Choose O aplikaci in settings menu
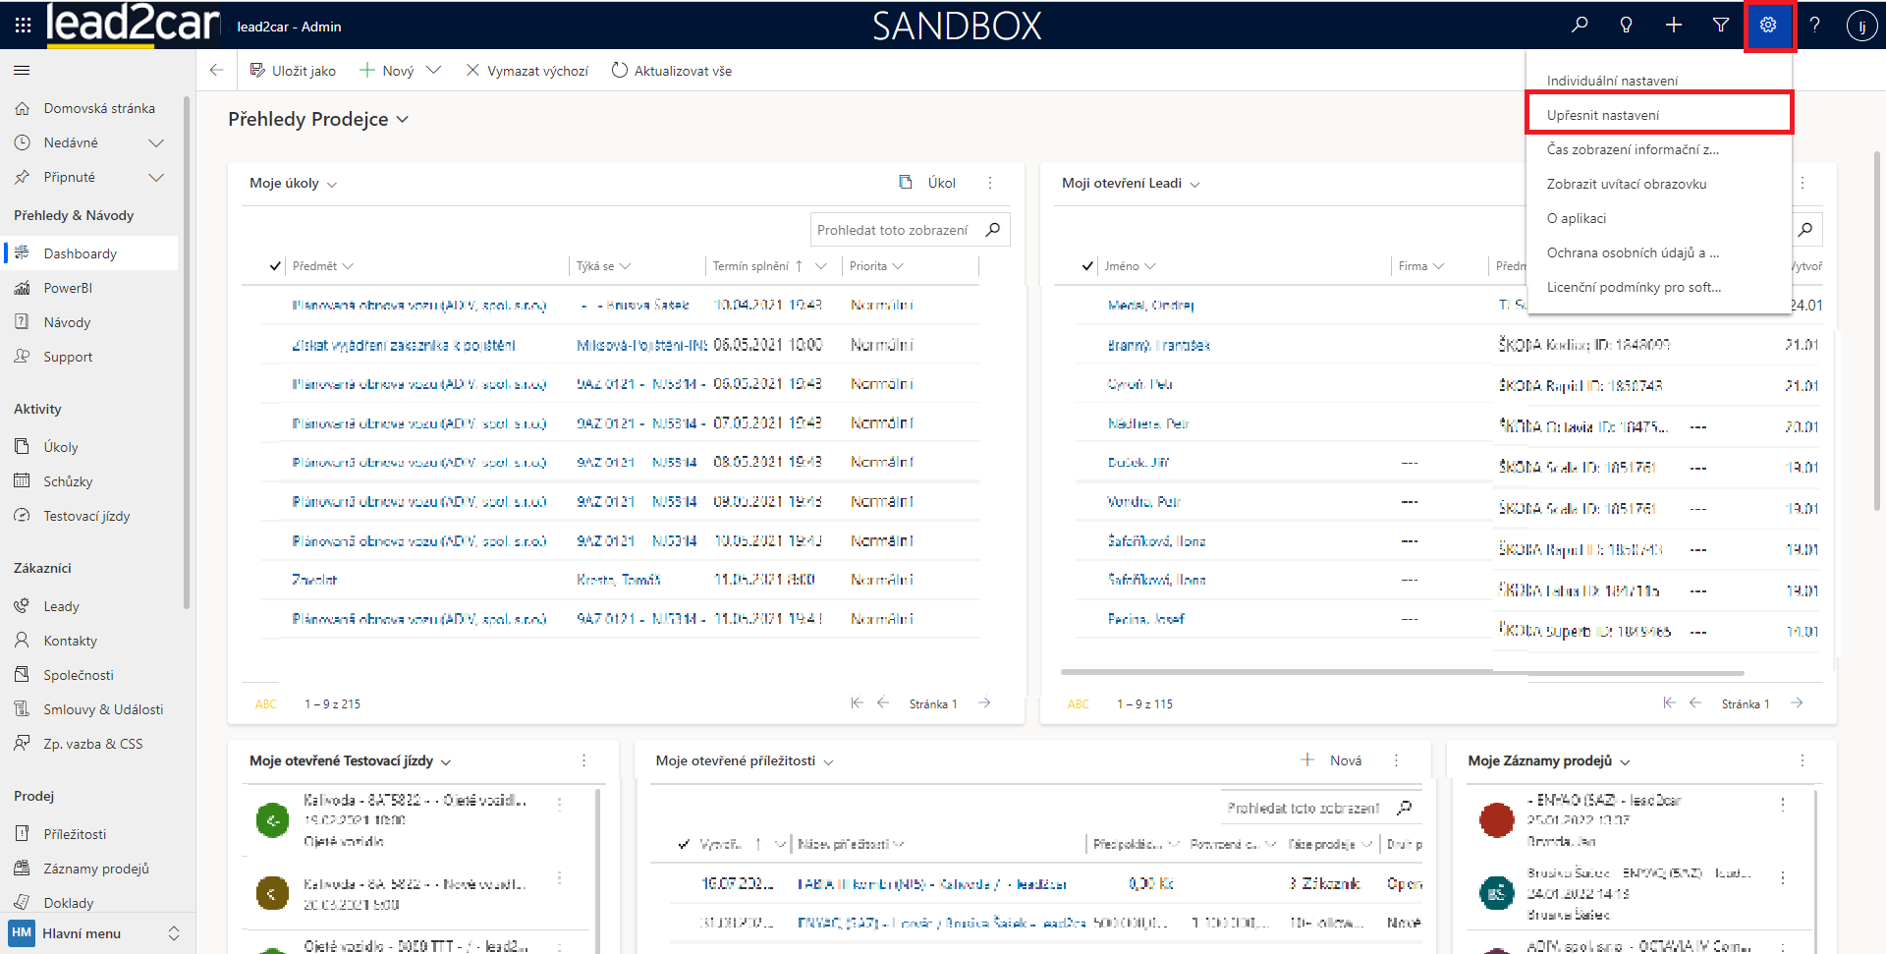The image size is (1886, 954). click(x=1577, y=218)
